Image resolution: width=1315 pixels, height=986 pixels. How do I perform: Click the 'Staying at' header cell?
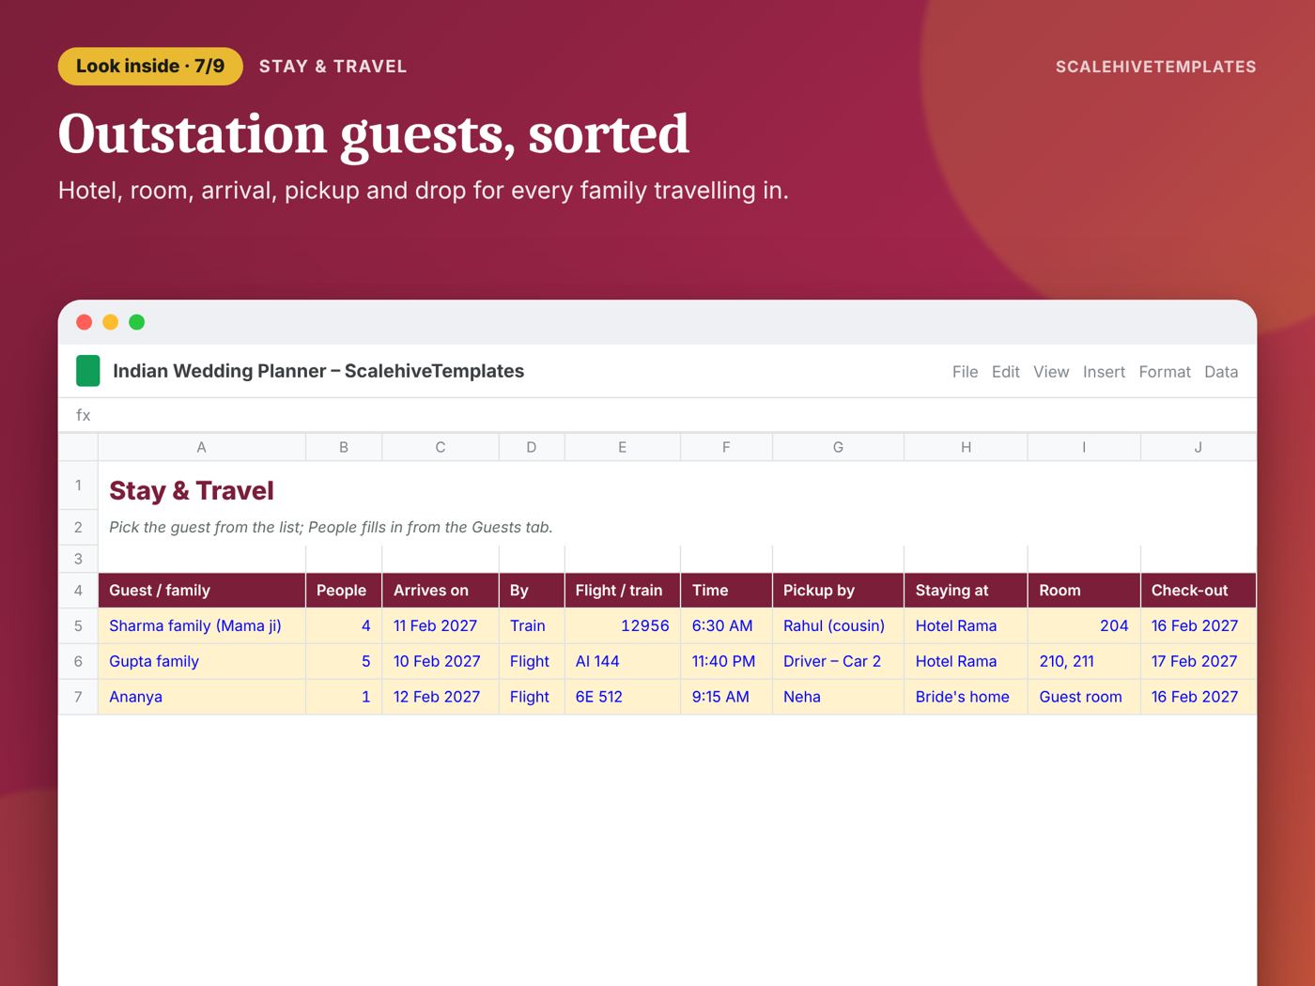(x=967, y=591)
